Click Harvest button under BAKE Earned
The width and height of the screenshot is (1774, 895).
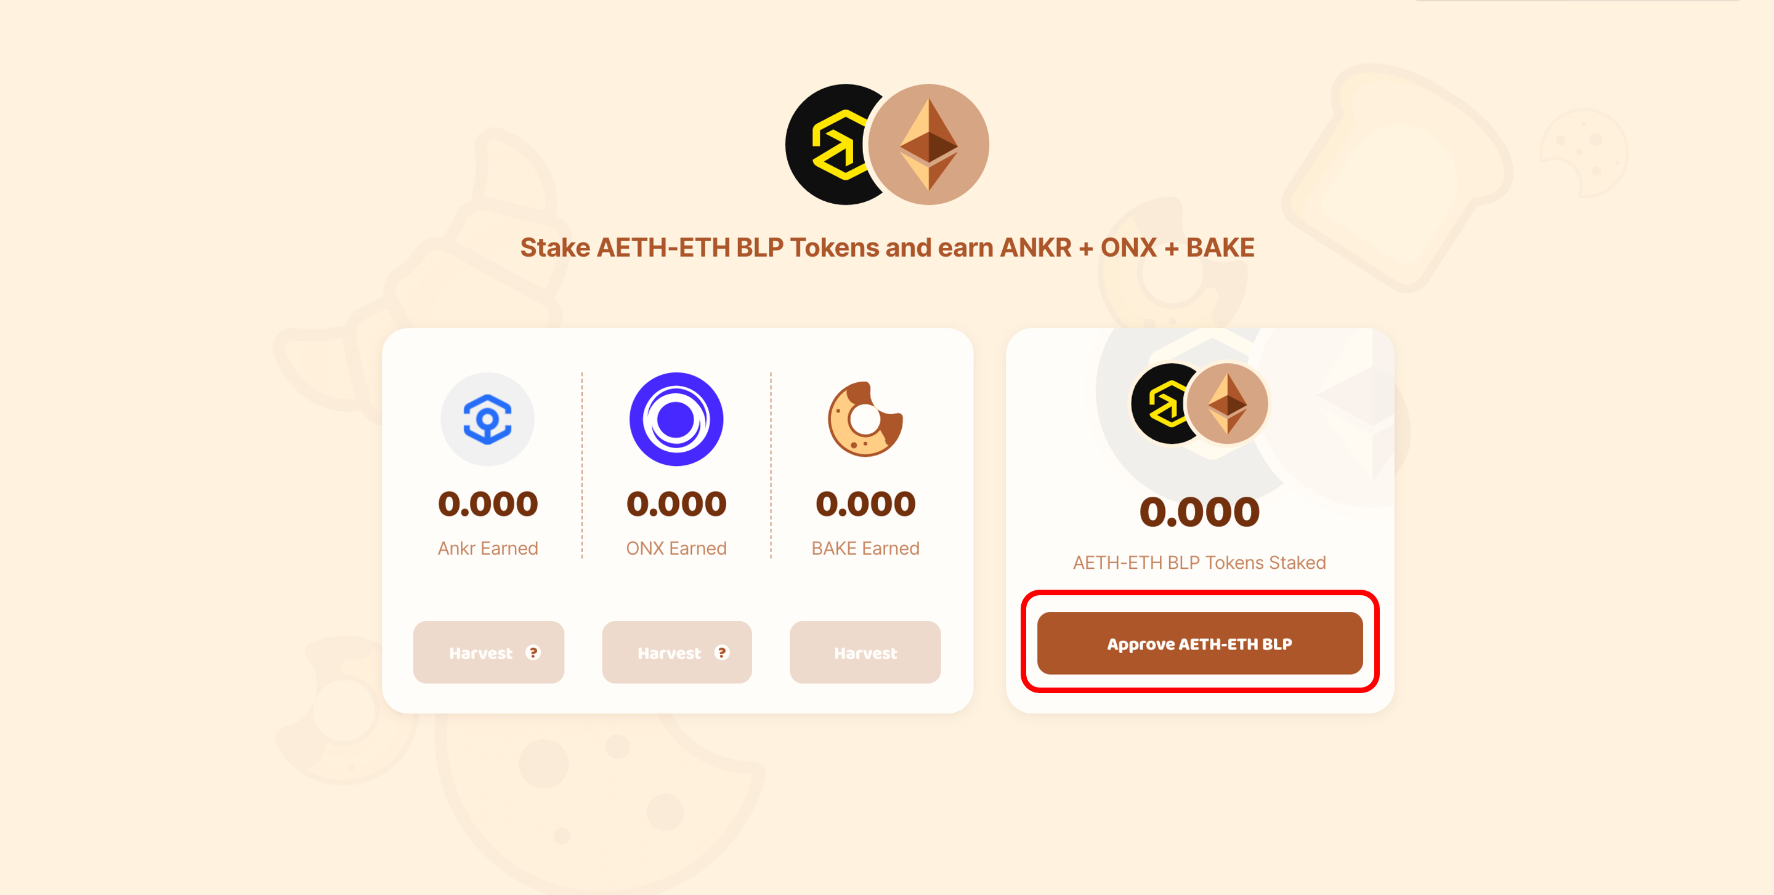[865, 652]
